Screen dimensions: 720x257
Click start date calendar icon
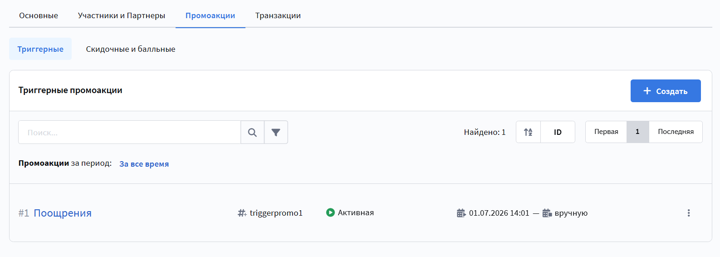[461, 213]
